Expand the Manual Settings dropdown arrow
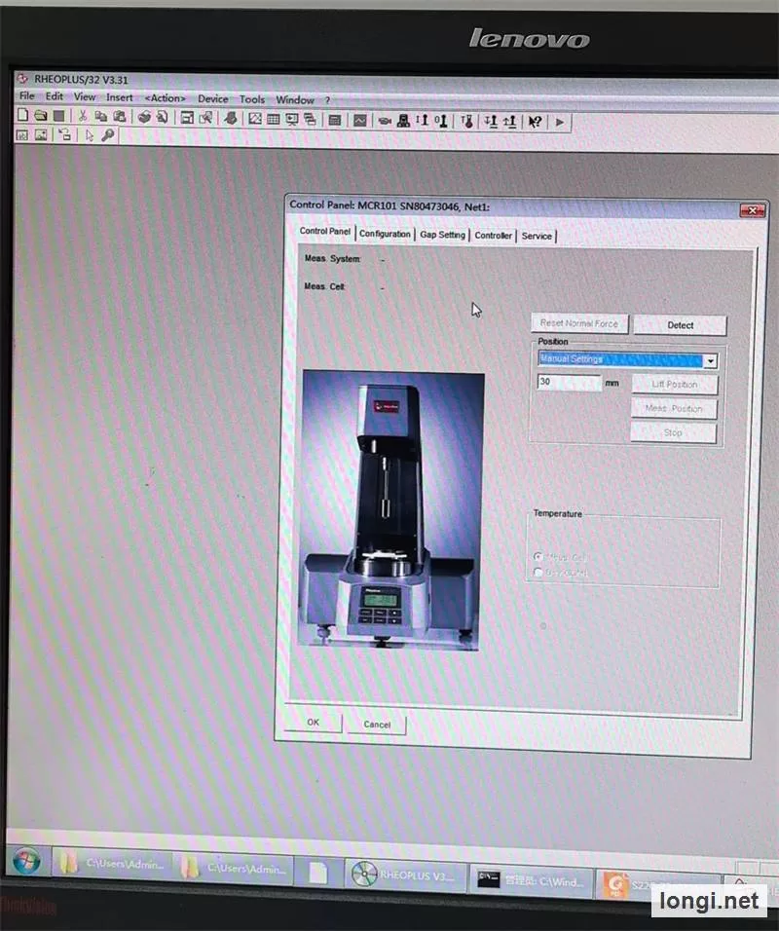 [x=710, y=361]
